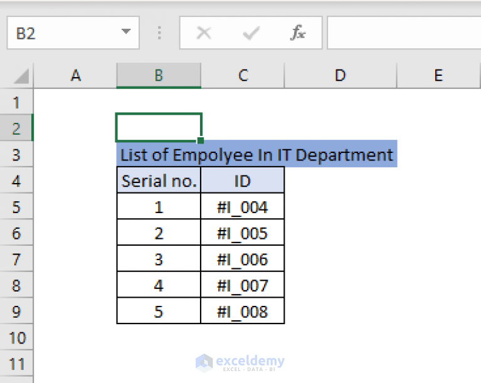Click inside the formula bar input
The width and height of the screenshot is (481, 383).
[x=404, y=33]
